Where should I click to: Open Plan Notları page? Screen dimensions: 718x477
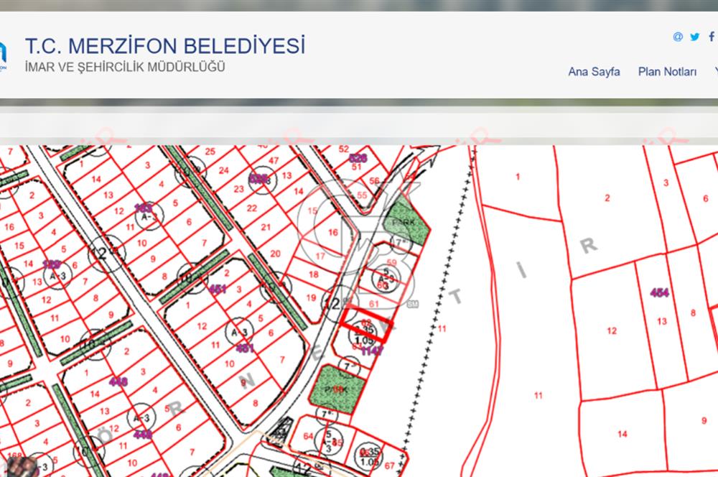pos(667,72)
